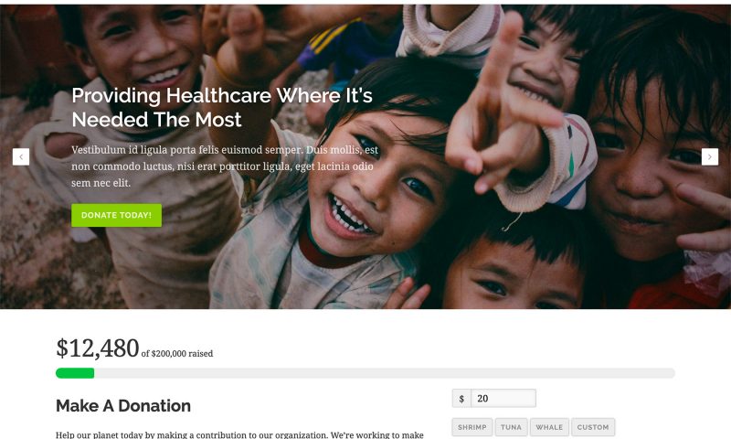Click the gray unfilled fundraising progress track
Screen dimensions: 731x439
(x=385, y=373)
